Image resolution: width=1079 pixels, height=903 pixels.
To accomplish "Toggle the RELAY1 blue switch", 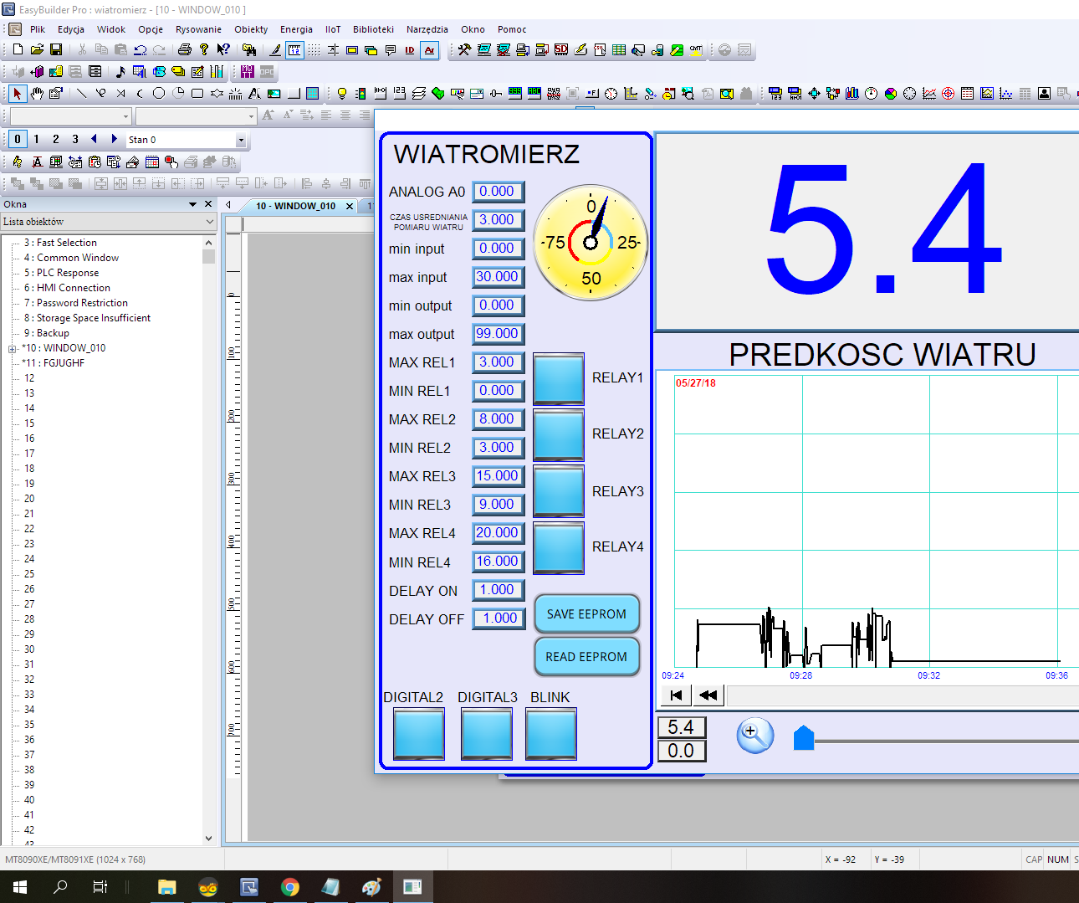I will pos(559,379).
